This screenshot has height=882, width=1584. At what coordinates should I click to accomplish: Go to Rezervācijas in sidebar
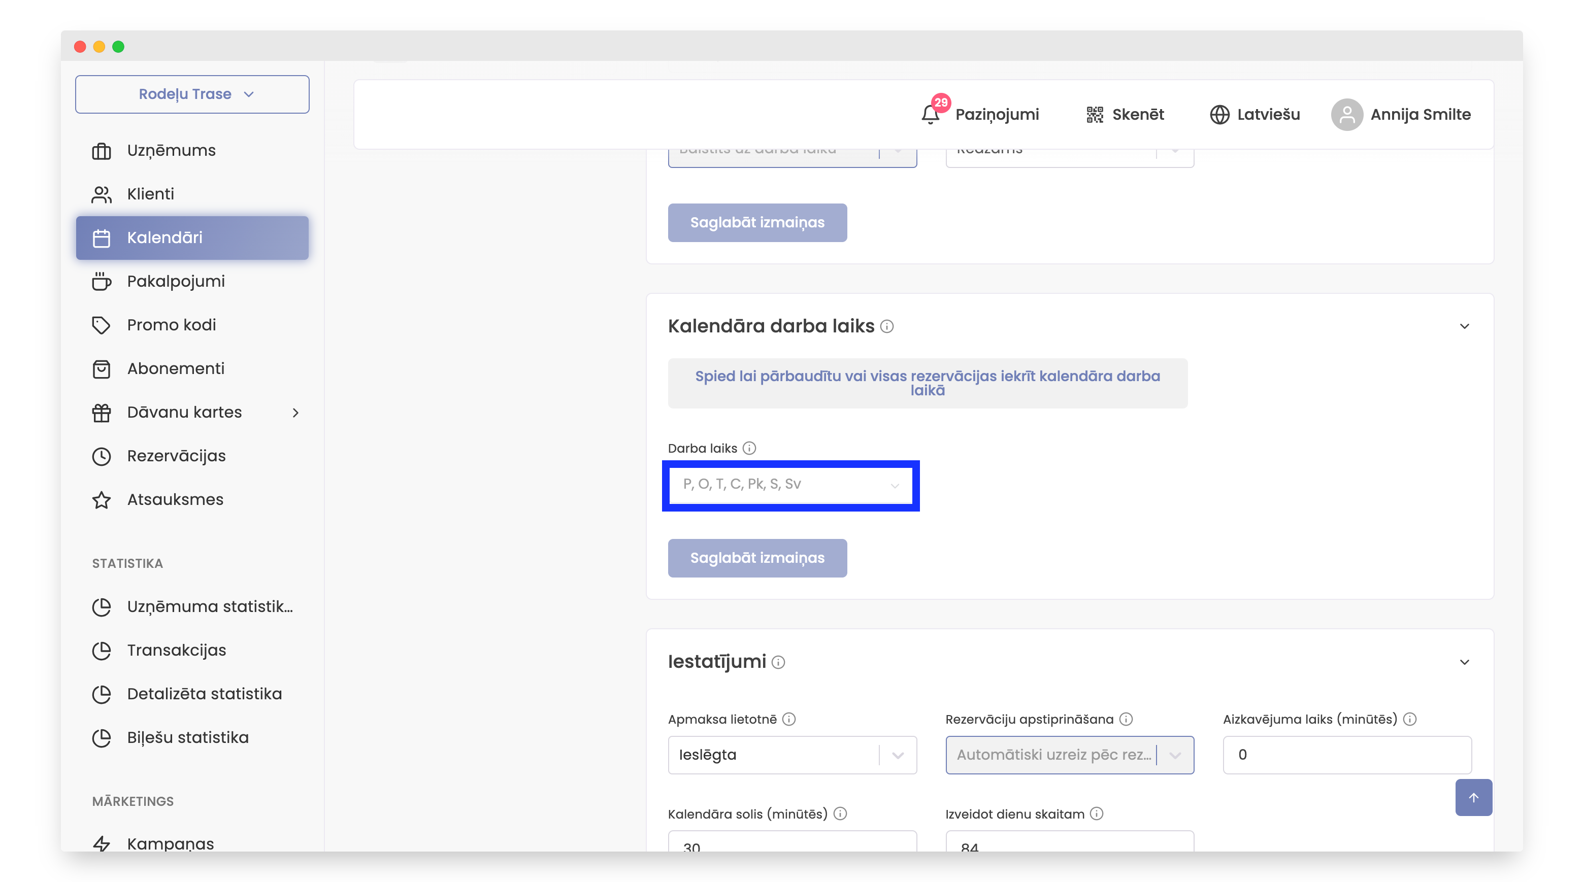(176, 456)
